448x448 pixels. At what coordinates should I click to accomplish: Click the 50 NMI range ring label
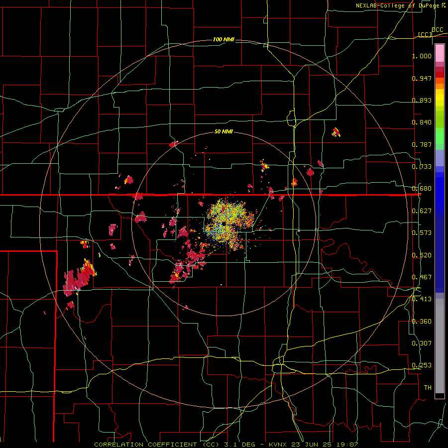click(x=224, y=132)
